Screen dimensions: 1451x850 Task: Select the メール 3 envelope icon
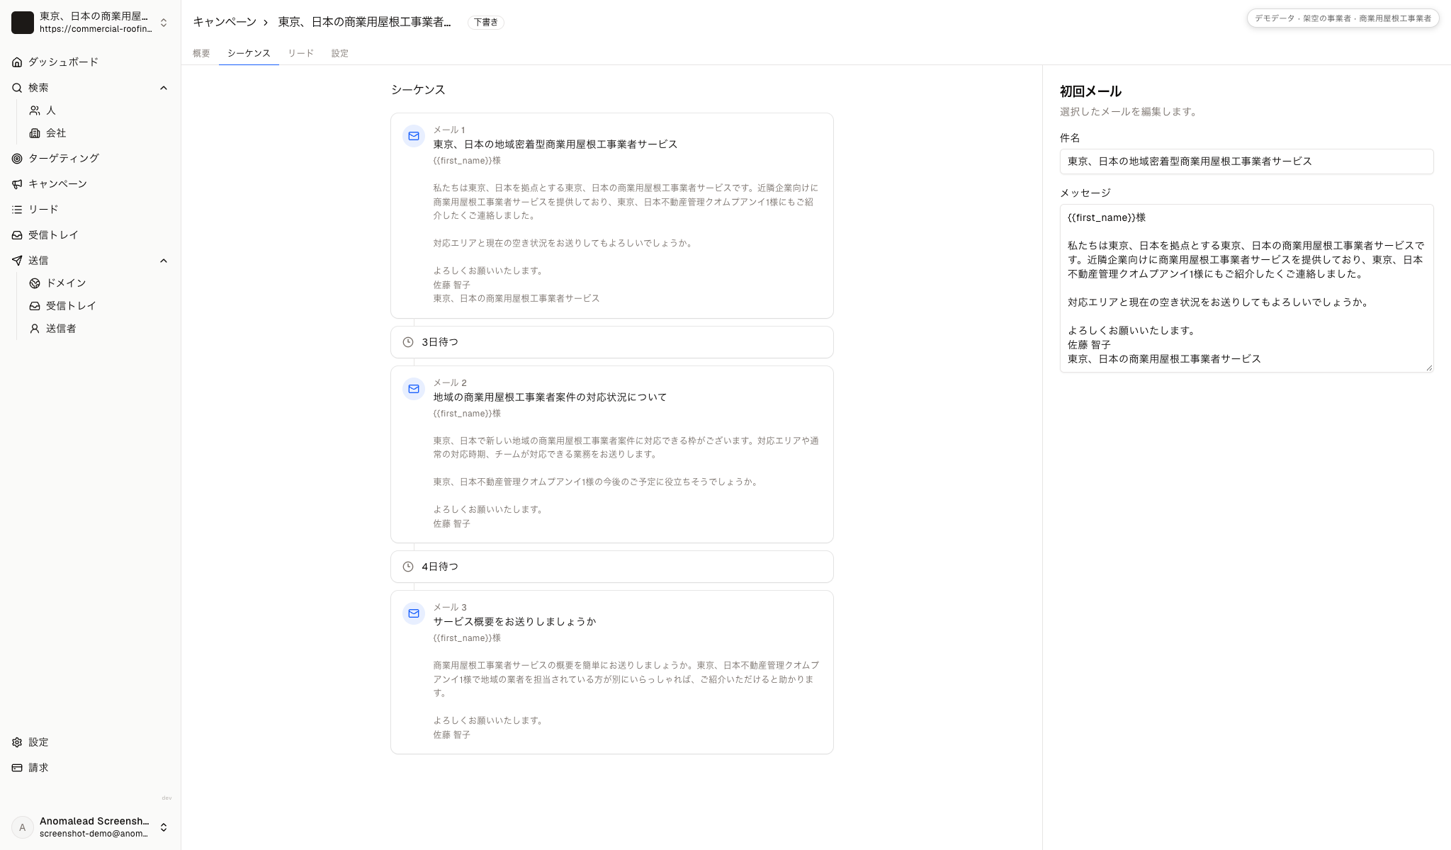click(x=414, y=613)
